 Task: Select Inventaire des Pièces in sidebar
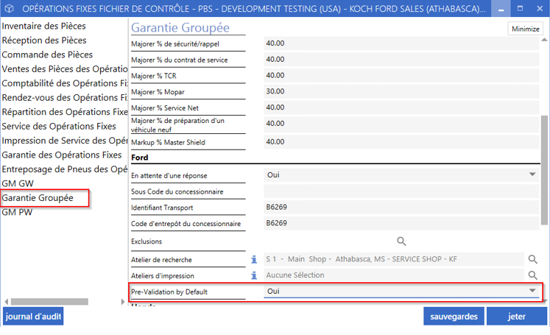(x=44, y=26)
